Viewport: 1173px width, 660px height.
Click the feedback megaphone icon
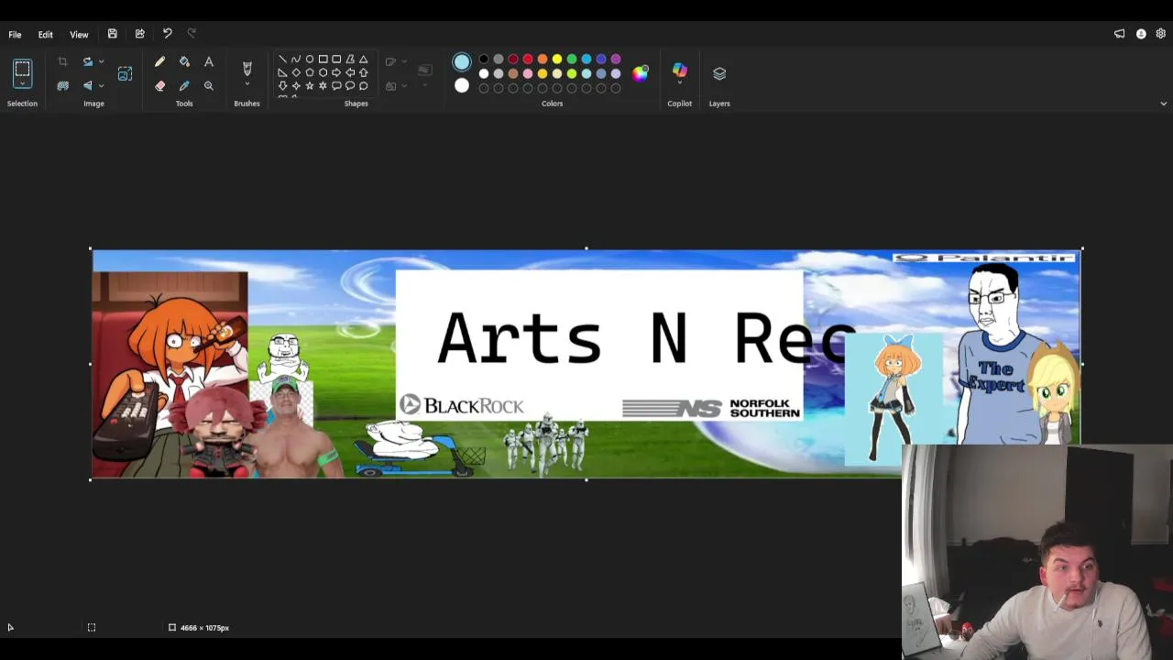tap(1119, 34)
